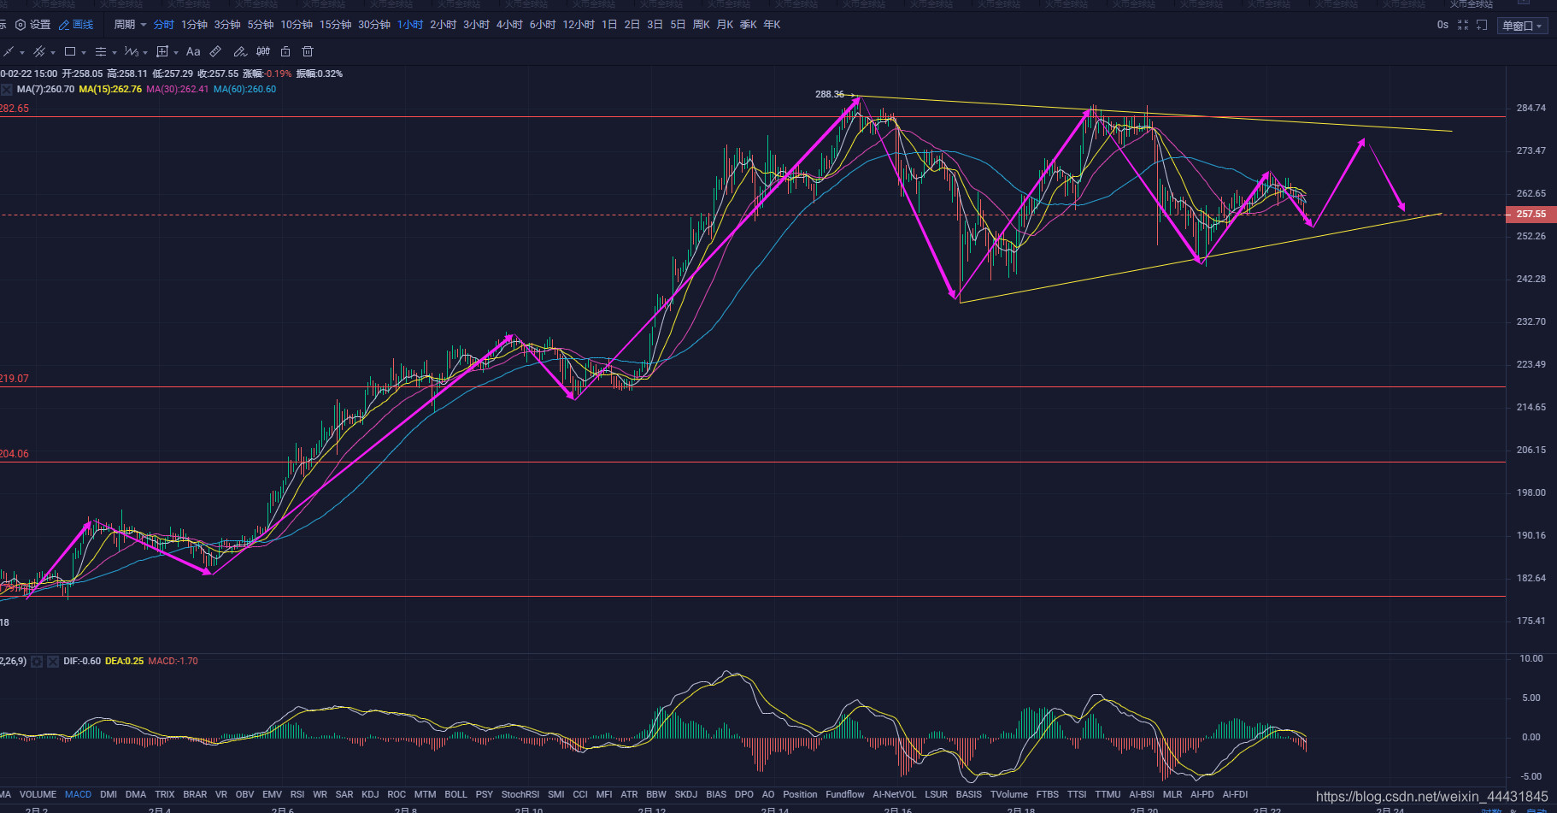Select the trend line drawing tool
1557x813 pixels.
click(x=9, y=51)
